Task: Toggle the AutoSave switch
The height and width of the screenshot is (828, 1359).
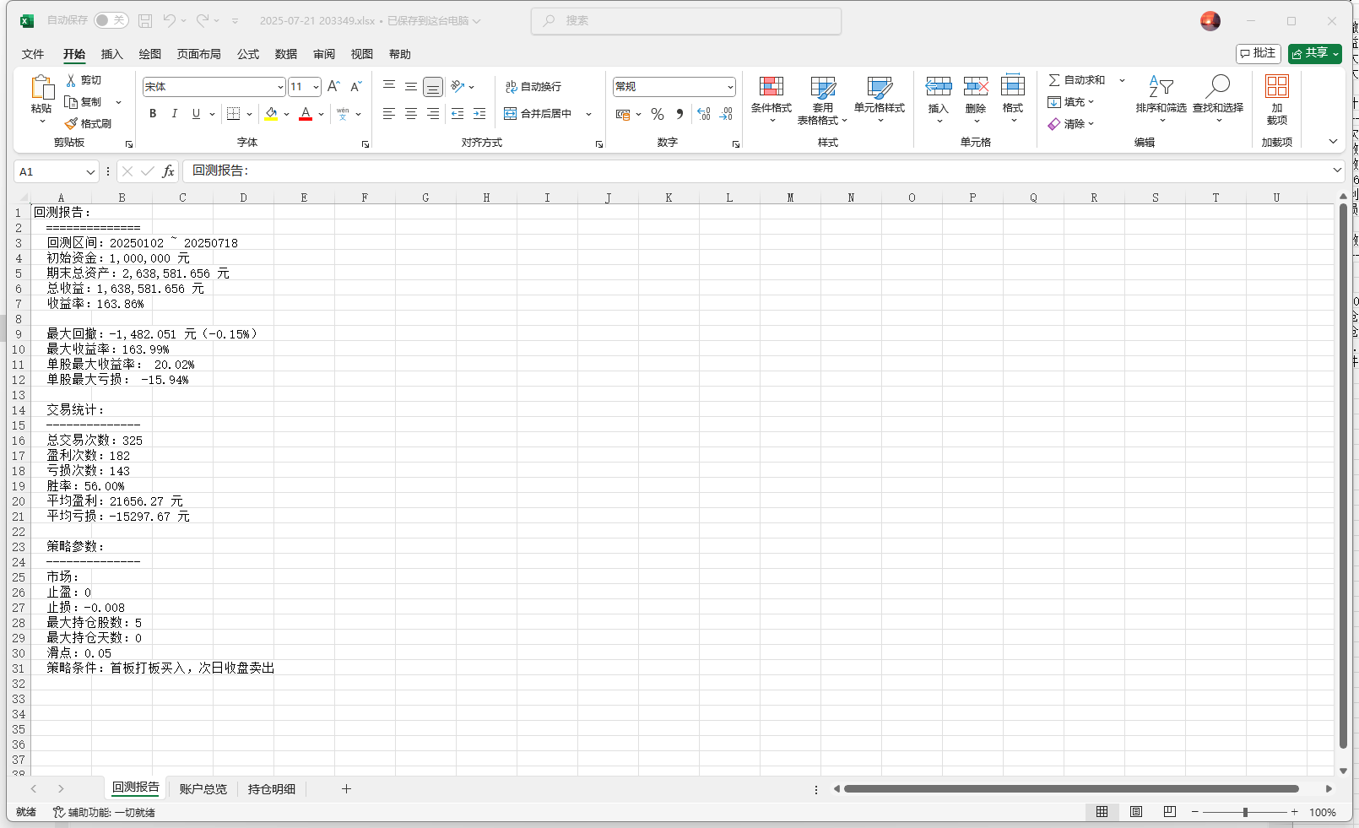Action: 111,20
